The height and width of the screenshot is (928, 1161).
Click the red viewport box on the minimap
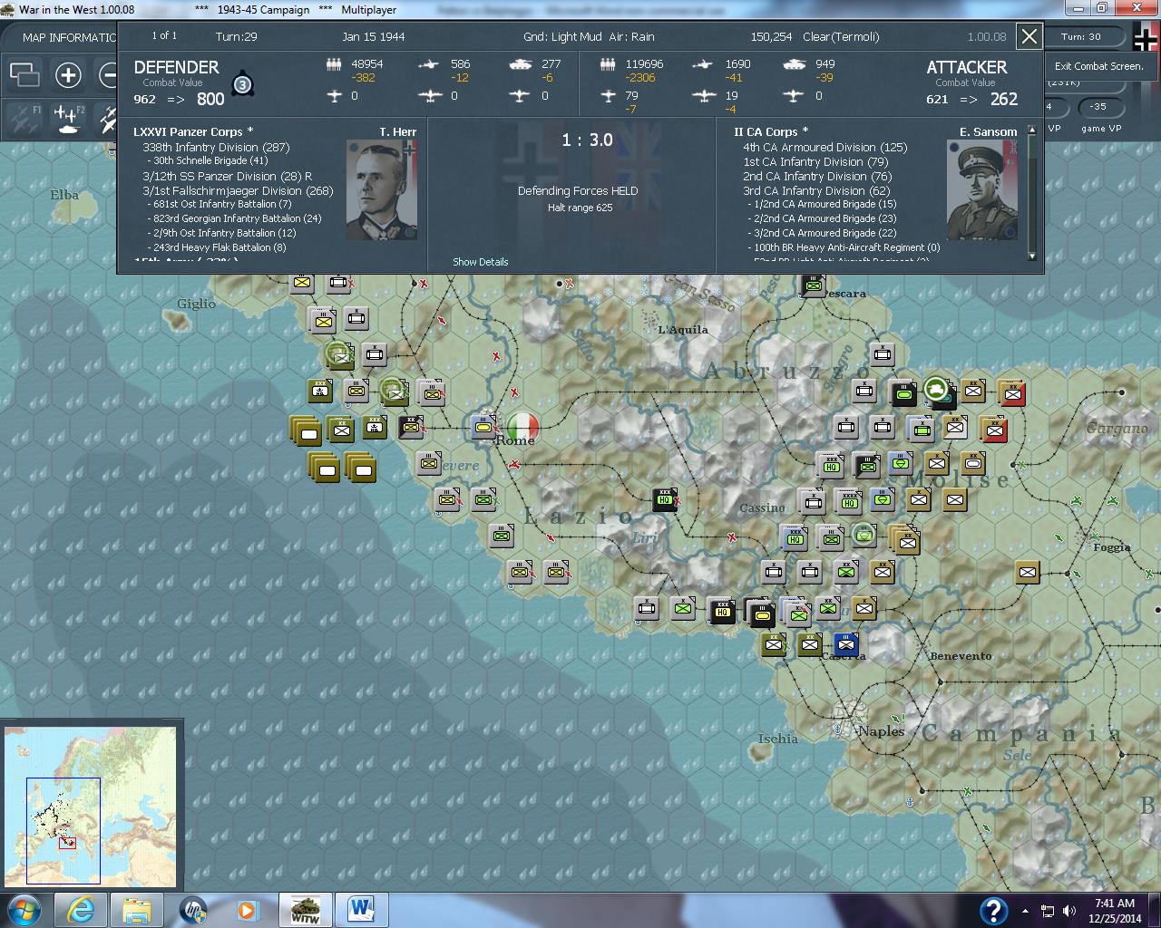coord(67,843)
